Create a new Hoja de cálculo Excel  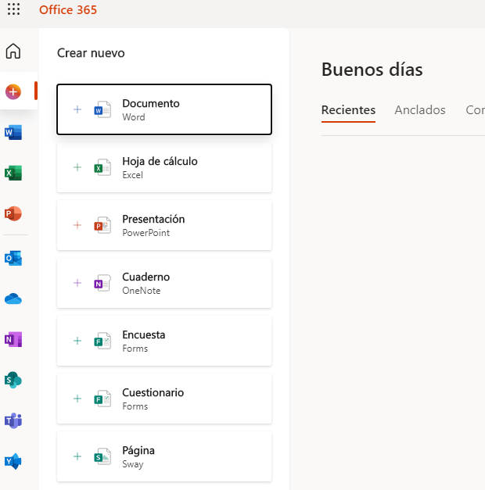164,167
